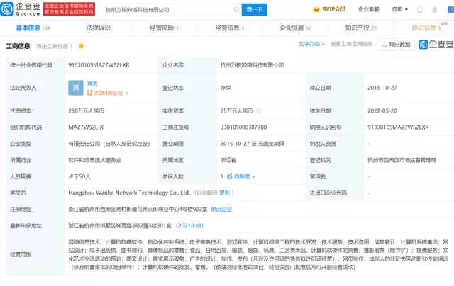Click the 工商信息 section heading
The image size is (454, 286).
(x=18, y=46)
